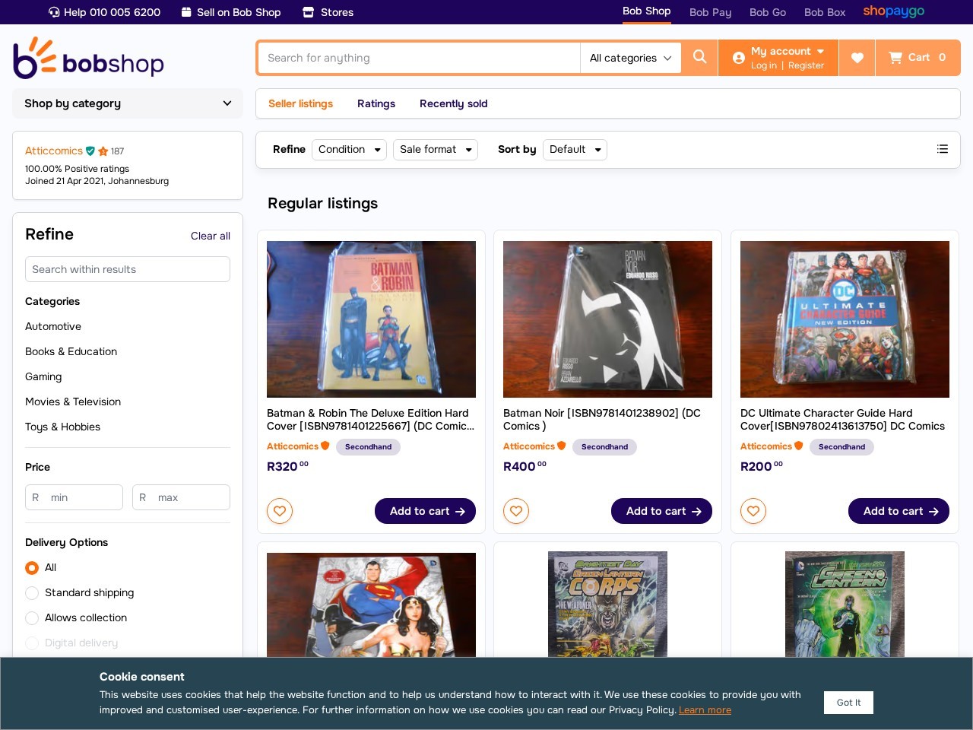The image size is (973, 730).
Task: Click the wishlist heart in the header
Action: click(857, 58)
